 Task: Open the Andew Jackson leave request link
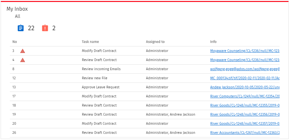click(x=244, y=87)
